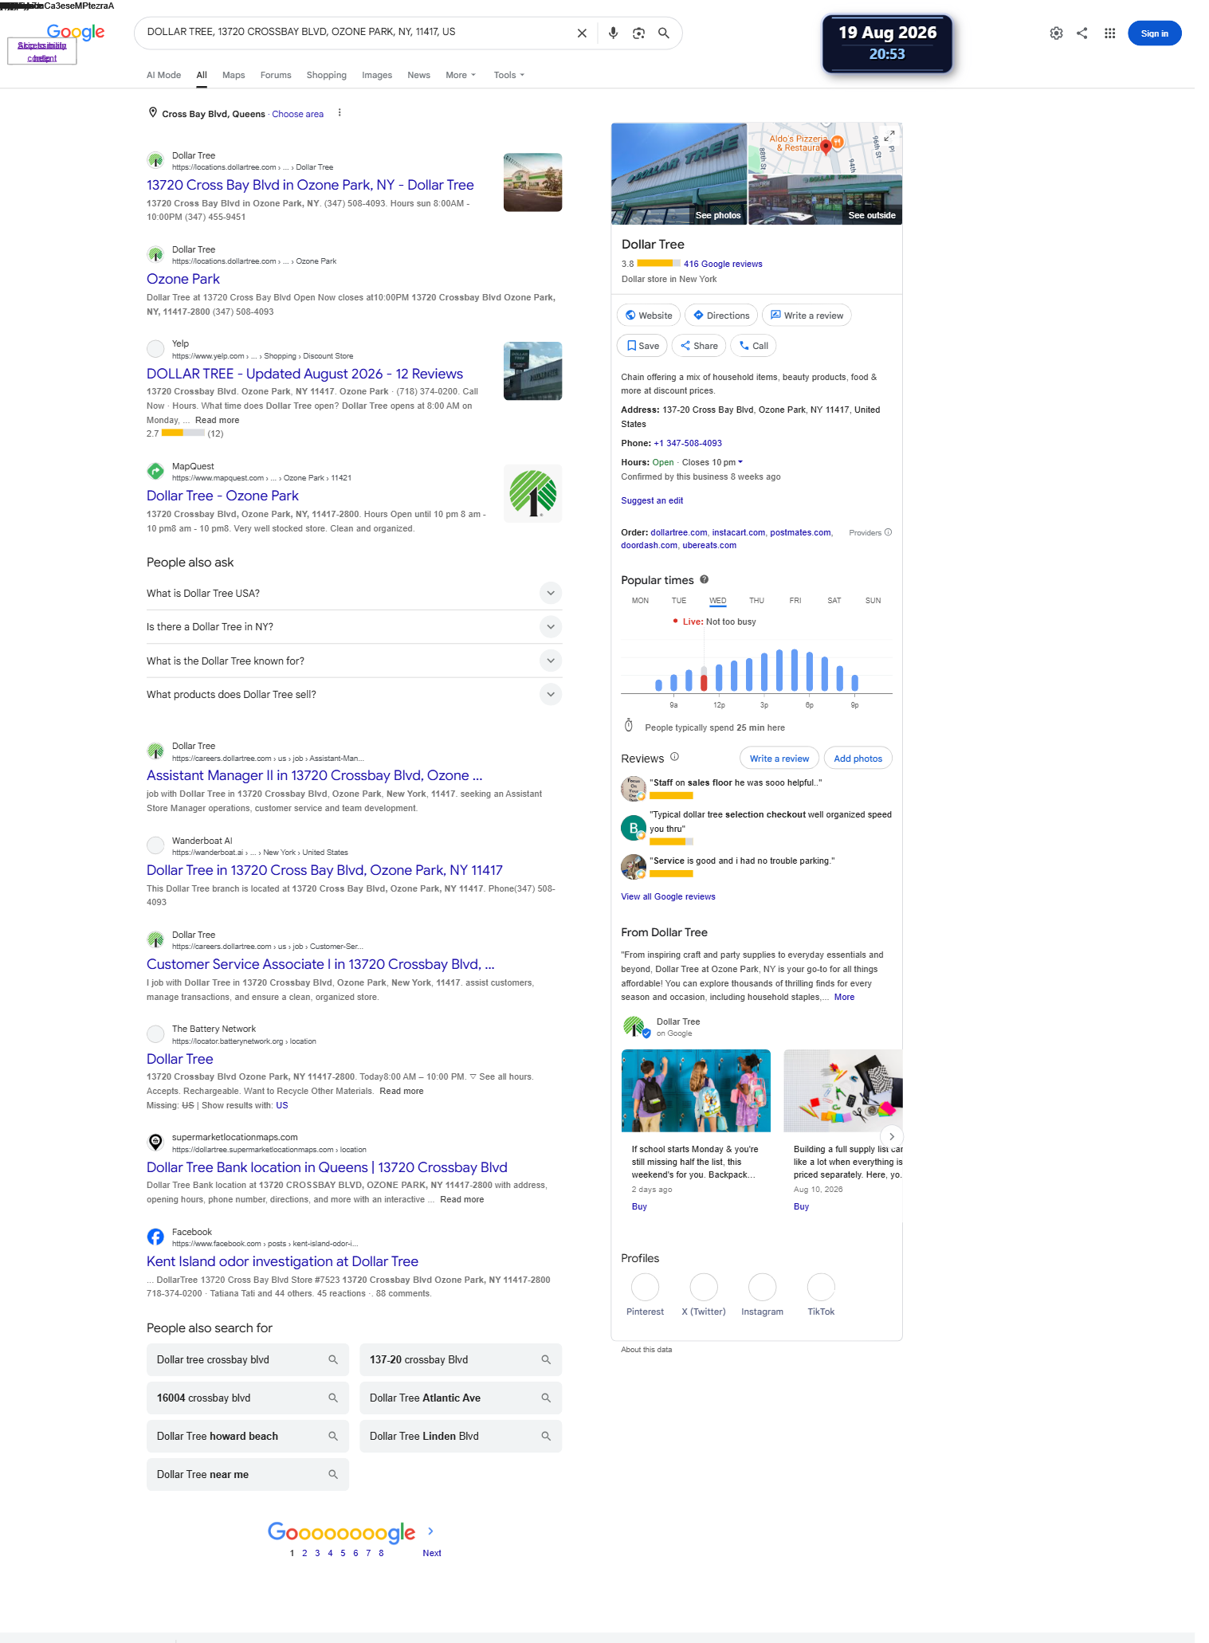Screen dimensions: 1209x1643
Task: Open '416 Google reviews' link
Action: (723, 264)
